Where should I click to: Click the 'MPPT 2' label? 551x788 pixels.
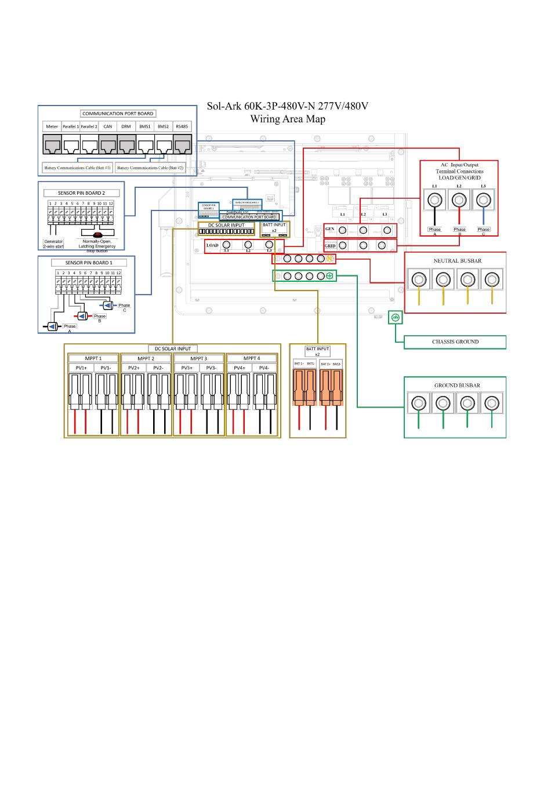pyautogui.click(x=146, y=358)
